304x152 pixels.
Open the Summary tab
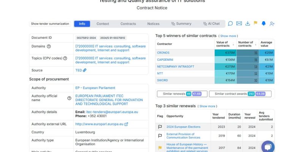[x=181, y=24]
